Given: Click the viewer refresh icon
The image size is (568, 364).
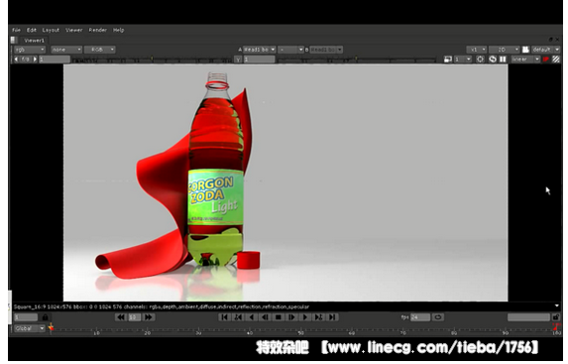Looking at the screenshot, I should (x=493, y=60).
